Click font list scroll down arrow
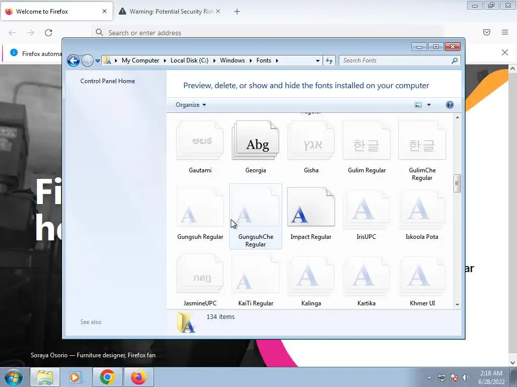The width and height of the screenshot is (517, 387). pos(457,304)
